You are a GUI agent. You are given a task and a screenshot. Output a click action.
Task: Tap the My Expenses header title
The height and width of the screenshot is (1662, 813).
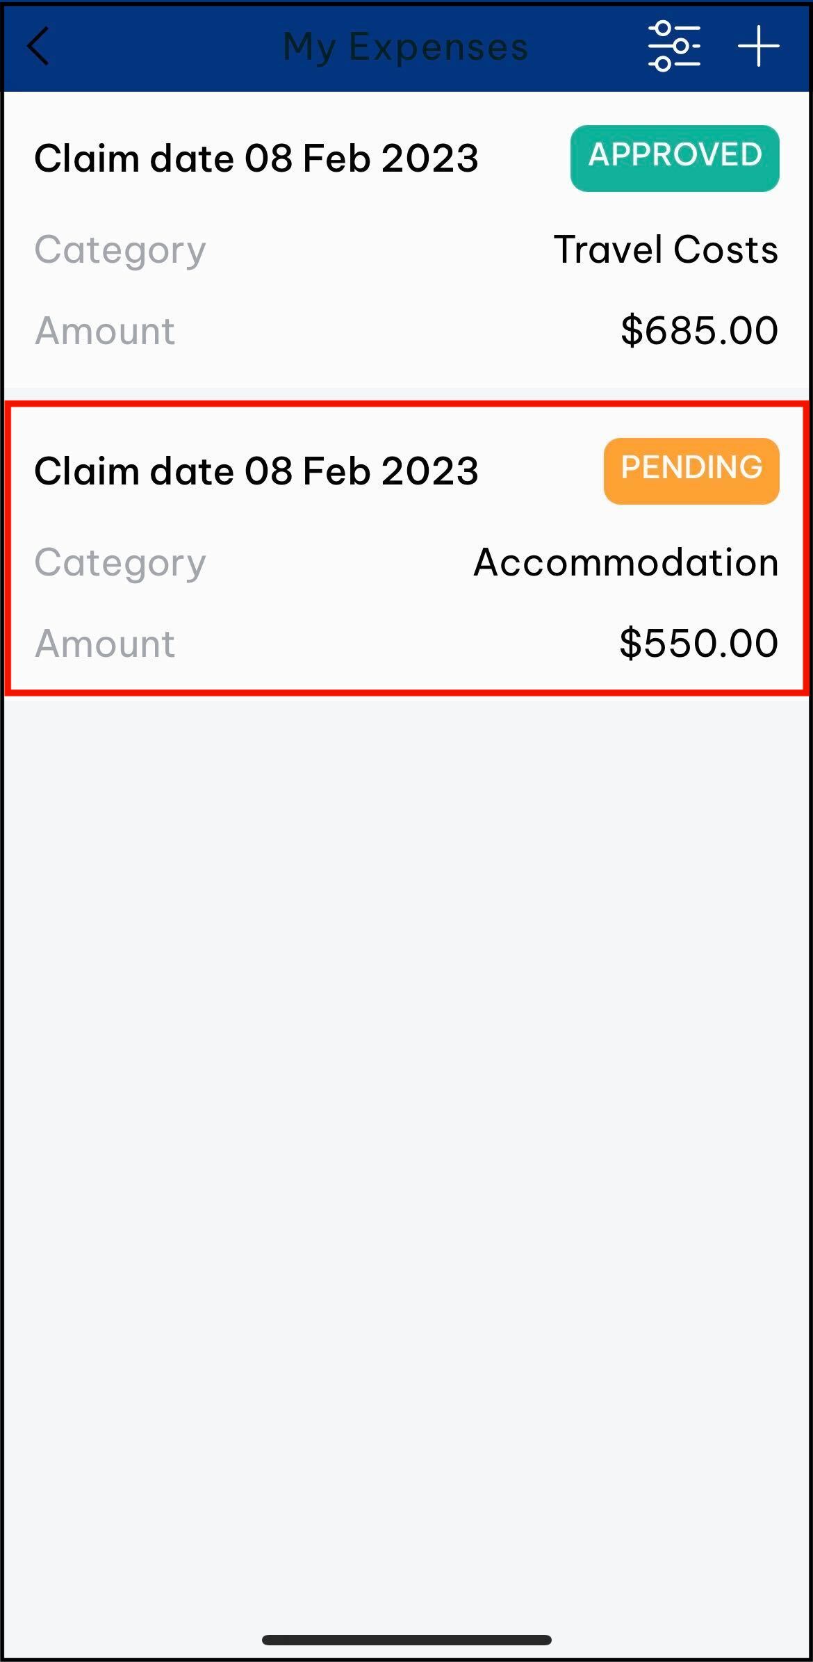pos(406,47)
